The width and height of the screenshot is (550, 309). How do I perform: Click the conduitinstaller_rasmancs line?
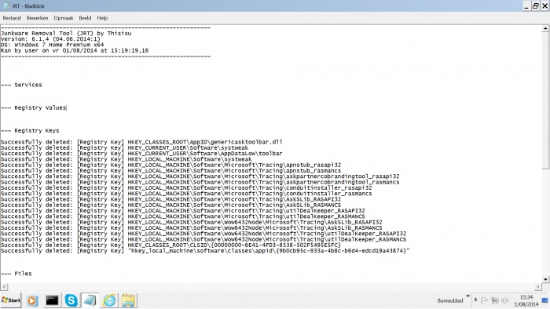click(186, 194)
